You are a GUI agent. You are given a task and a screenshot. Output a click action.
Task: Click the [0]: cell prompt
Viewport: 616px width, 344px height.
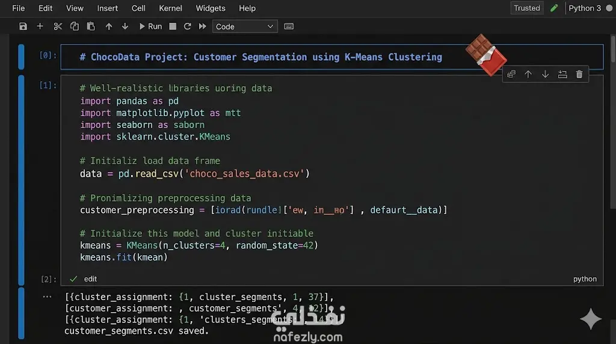pos(48,55)
